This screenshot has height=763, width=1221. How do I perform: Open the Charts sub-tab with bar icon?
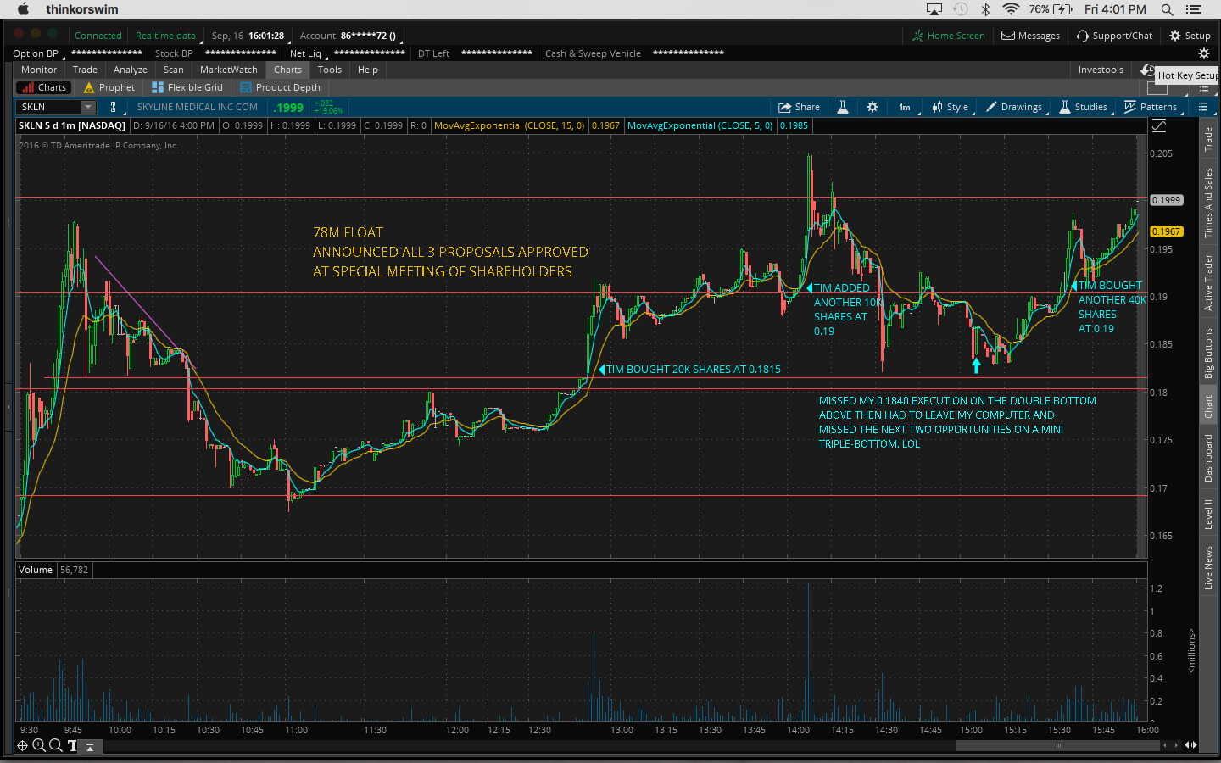click(44, 87)
